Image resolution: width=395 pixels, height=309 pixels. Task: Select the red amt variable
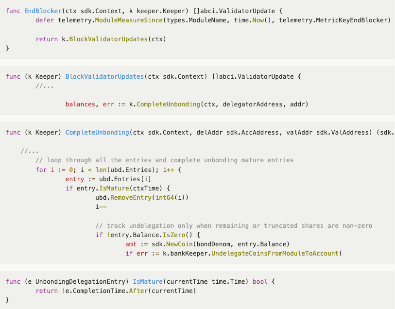[131, 244]
